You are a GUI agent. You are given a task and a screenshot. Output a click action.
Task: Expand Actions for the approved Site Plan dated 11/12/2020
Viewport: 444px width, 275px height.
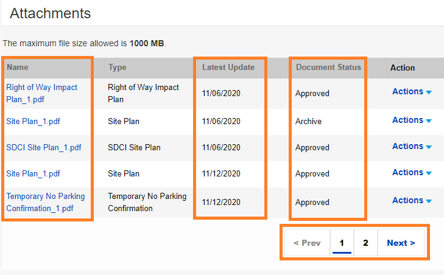[412, 173]
